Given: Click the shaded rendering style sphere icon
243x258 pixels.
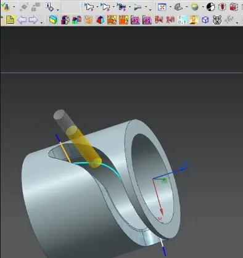Looking at the screenshot, I should 194,7.
